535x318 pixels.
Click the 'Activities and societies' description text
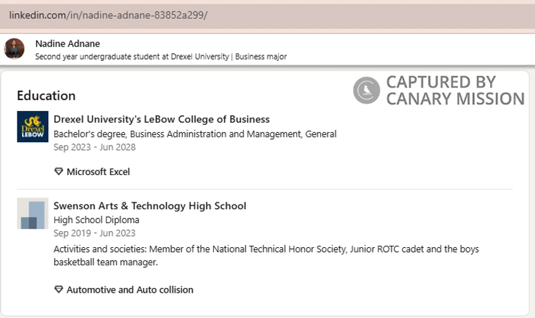266,256
